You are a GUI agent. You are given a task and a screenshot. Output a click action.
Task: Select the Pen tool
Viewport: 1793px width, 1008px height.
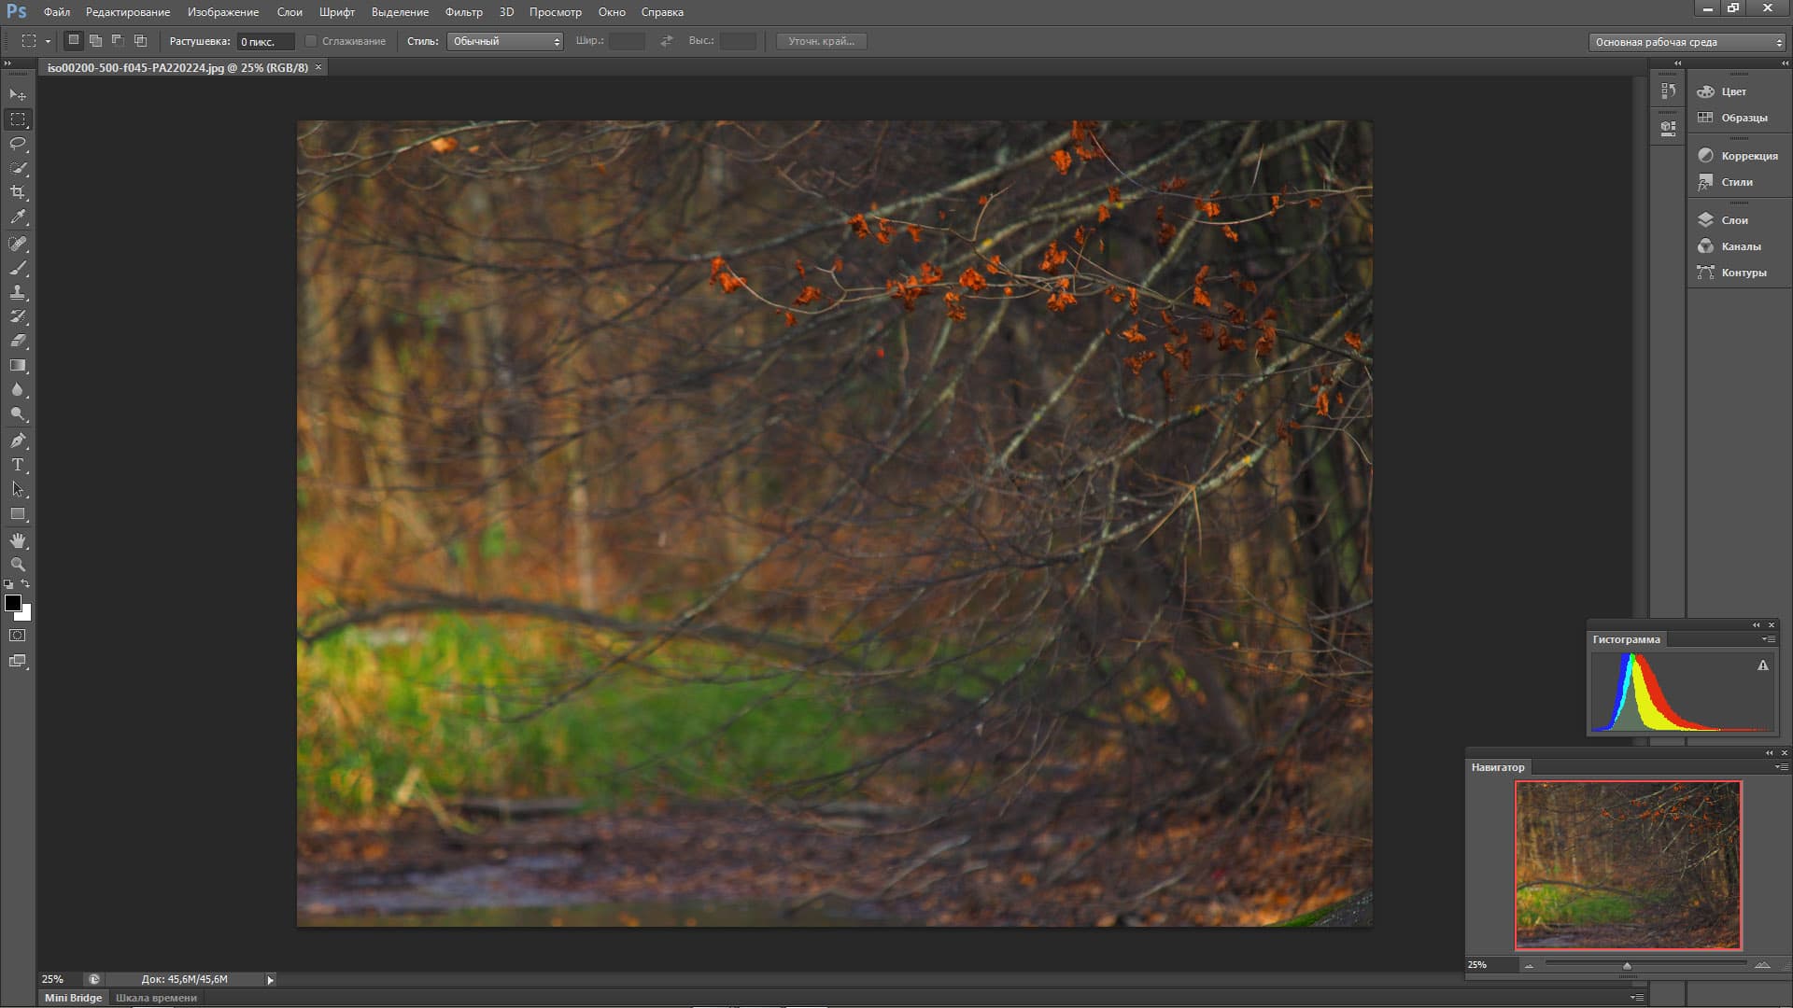(18, 440)
